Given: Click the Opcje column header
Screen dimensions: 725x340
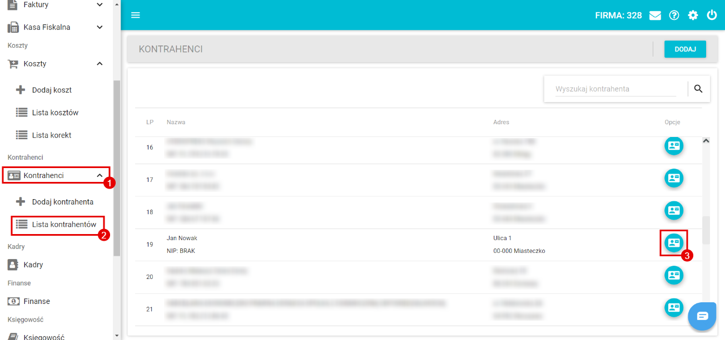Looking at the screenshot, I should coord(672,122).
